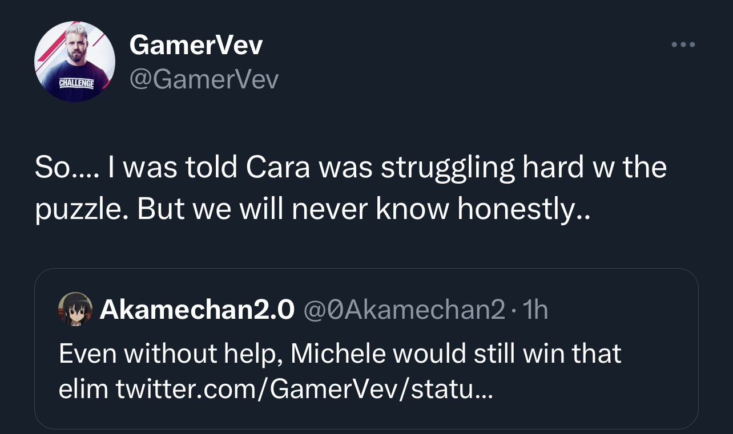The image size is (733, 434).
Task: Open the @0Akamechan2 handle
Action: 405,310
